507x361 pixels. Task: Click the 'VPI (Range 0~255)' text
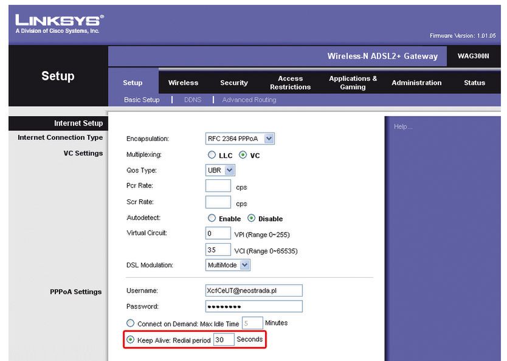262,235
